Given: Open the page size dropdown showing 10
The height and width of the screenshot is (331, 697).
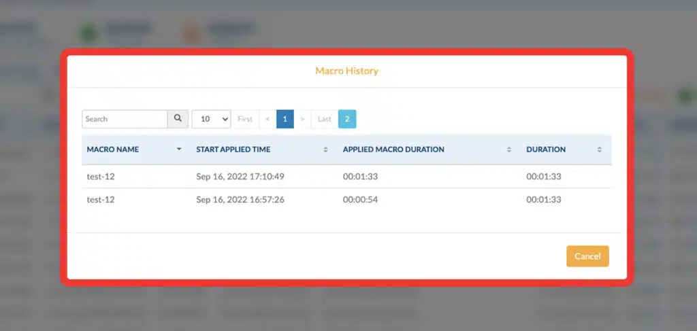Looking at the screenshot, I should tap(211, 119).
